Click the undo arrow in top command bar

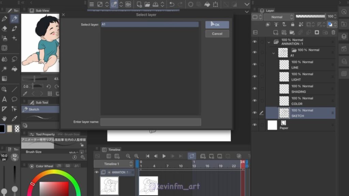[171, 4]
